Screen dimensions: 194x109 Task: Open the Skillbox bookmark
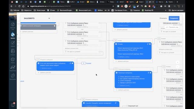pos(99,10)
